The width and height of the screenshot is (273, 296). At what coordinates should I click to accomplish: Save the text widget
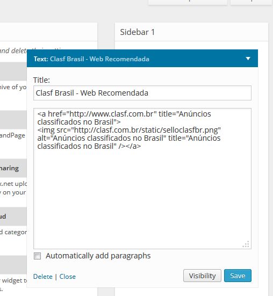pos(238,276)
